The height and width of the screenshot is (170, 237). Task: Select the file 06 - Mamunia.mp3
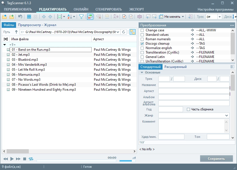(26, 75)
